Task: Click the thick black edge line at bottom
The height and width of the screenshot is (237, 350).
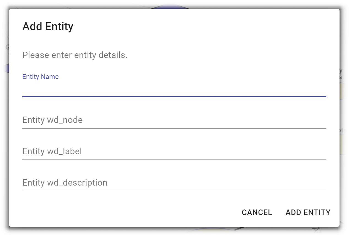Action: coord(239,228)
